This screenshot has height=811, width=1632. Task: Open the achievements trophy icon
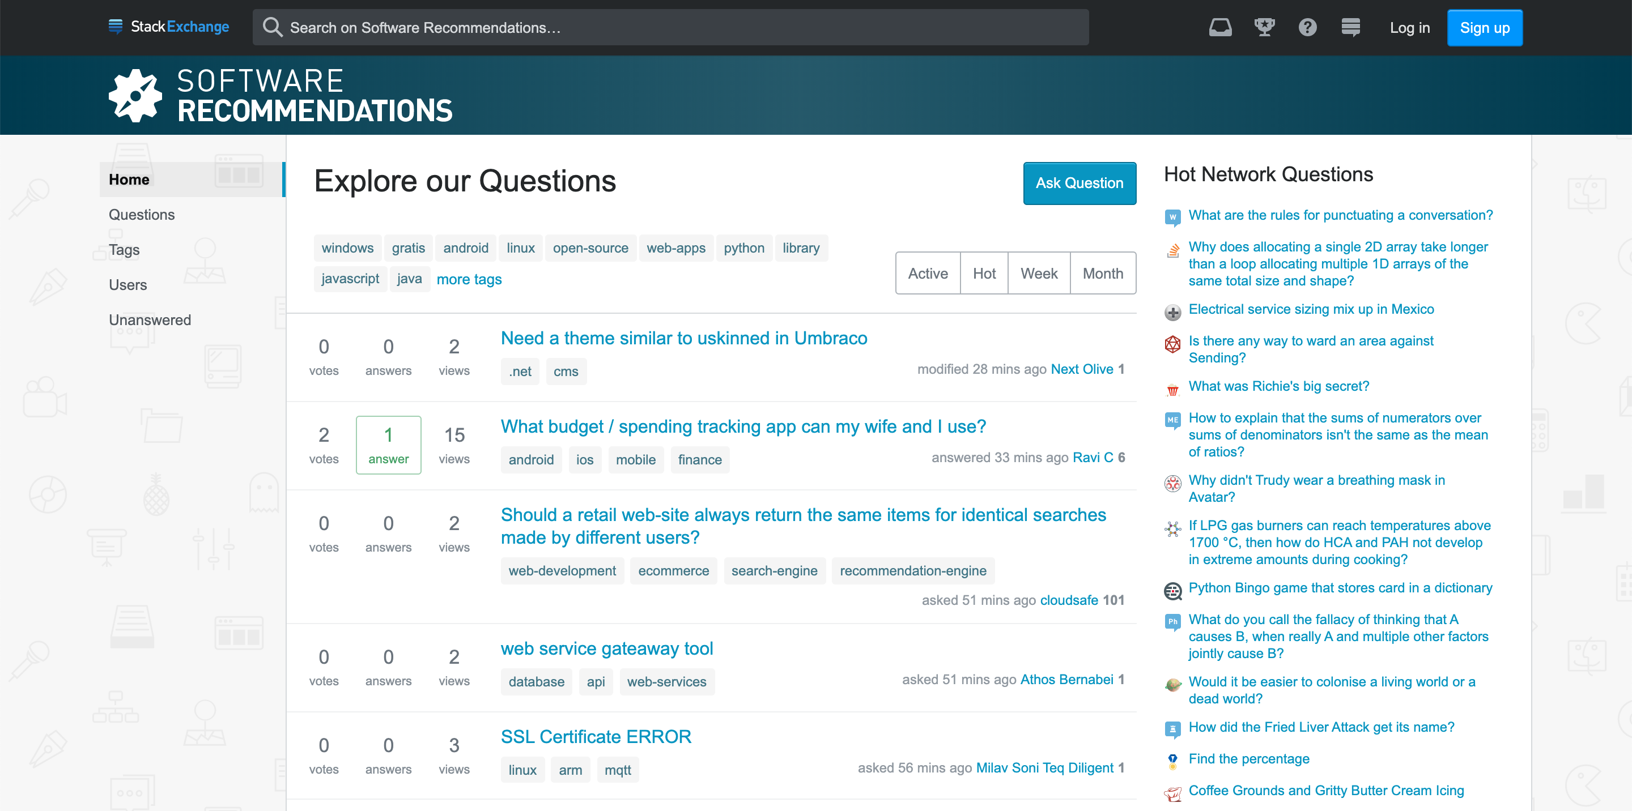coord(1264,27)
